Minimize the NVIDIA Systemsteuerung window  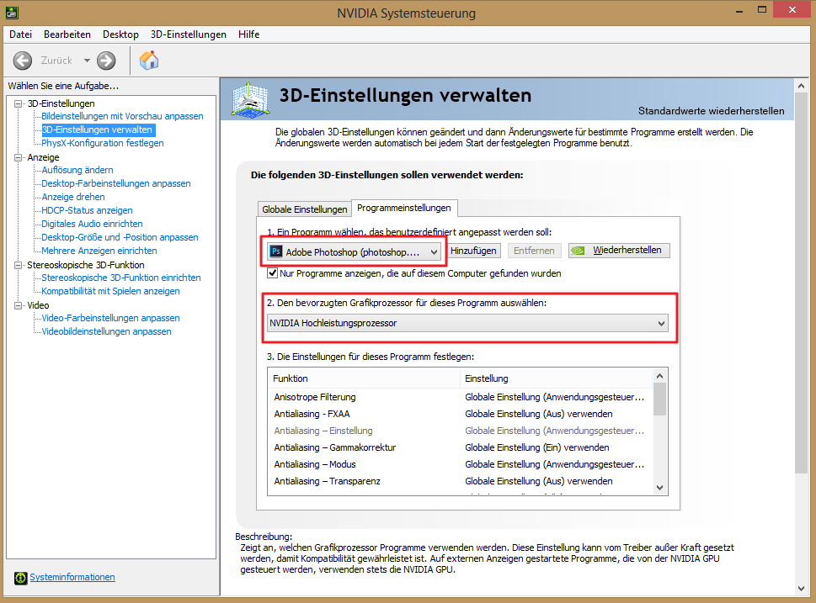739,10
